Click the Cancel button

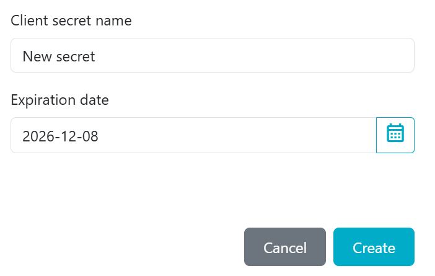284,247
